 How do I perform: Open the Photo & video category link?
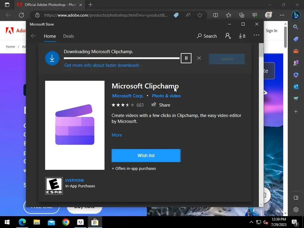point(166,96)
